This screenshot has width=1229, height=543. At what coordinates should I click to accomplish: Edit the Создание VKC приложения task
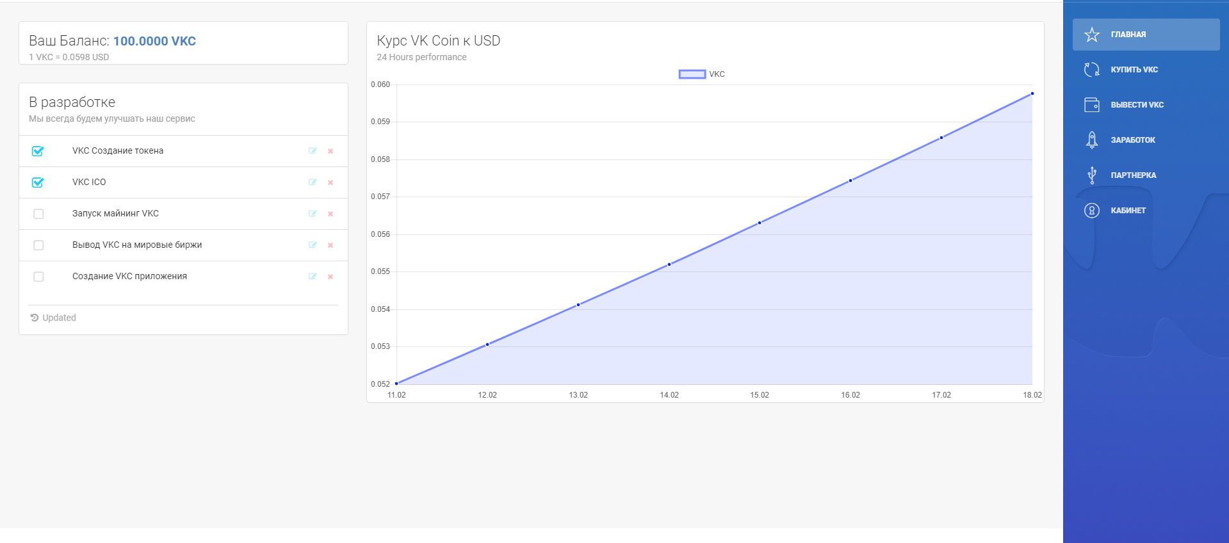coord(313,277)
